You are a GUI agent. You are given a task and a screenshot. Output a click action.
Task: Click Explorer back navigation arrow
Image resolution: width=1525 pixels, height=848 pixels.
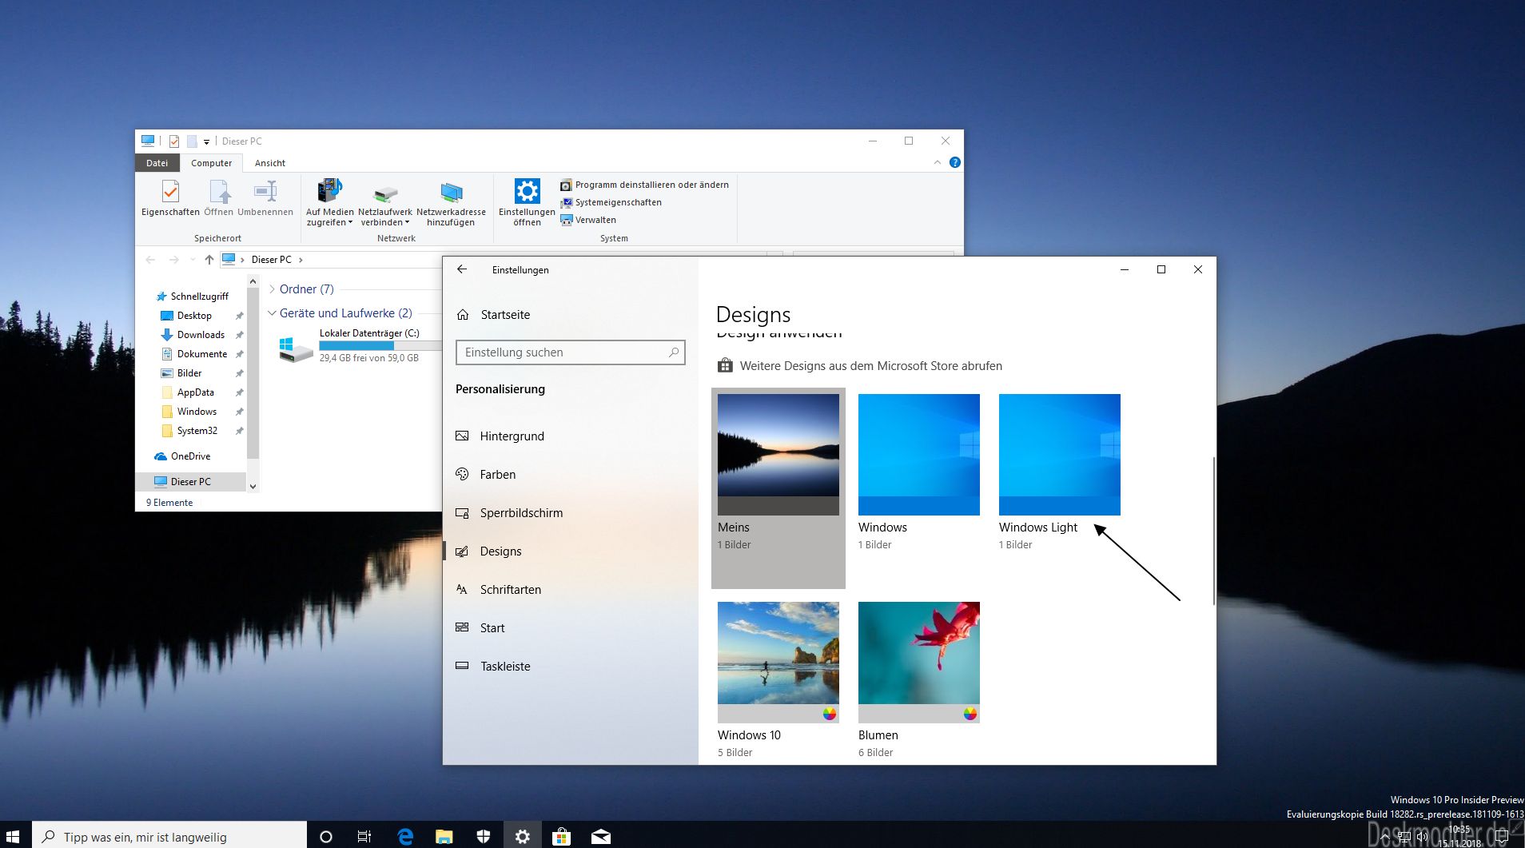coord(150,260)
